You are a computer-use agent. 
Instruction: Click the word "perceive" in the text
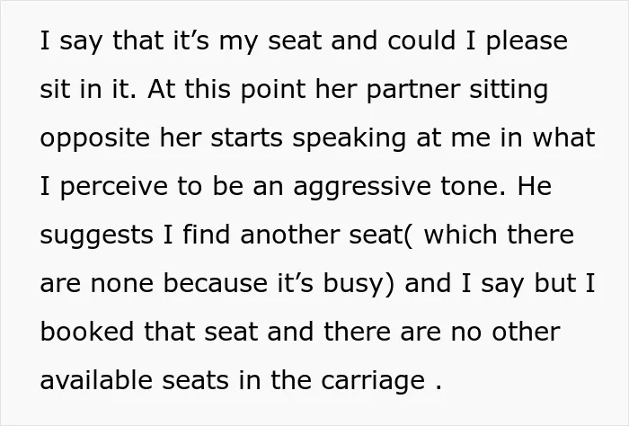click(113, 187)
